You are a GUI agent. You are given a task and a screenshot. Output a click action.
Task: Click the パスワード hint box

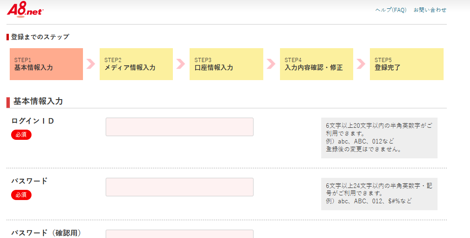pyautogui.click(x=379, y=194)
